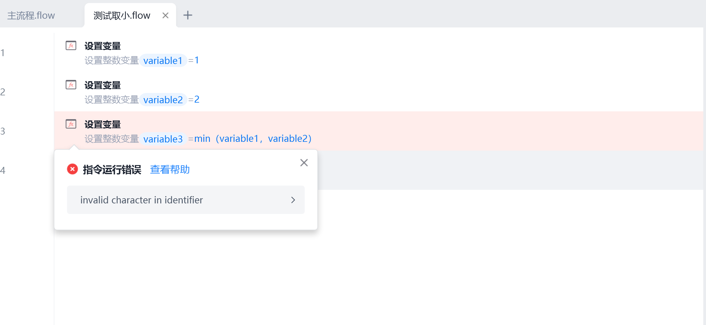The width and height of the screenshot is (706, 325).
Task: Dismiss the 指令运行错误 error popup
Action: click(x=304, y=163)
